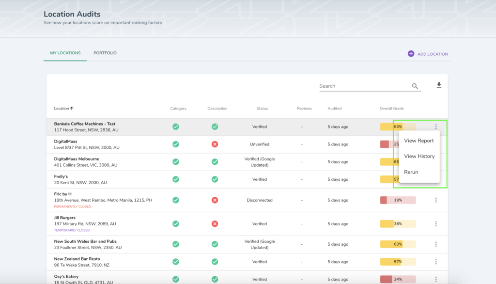Open the options menu for New South Wales Bar and Pubs
The height and width of the screenshot is (284, 496).
tap(436, 244)
